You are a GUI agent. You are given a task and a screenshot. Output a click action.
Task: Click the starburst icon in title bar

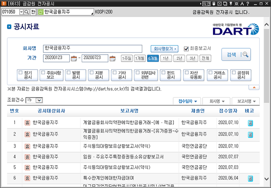pos(236,4)
